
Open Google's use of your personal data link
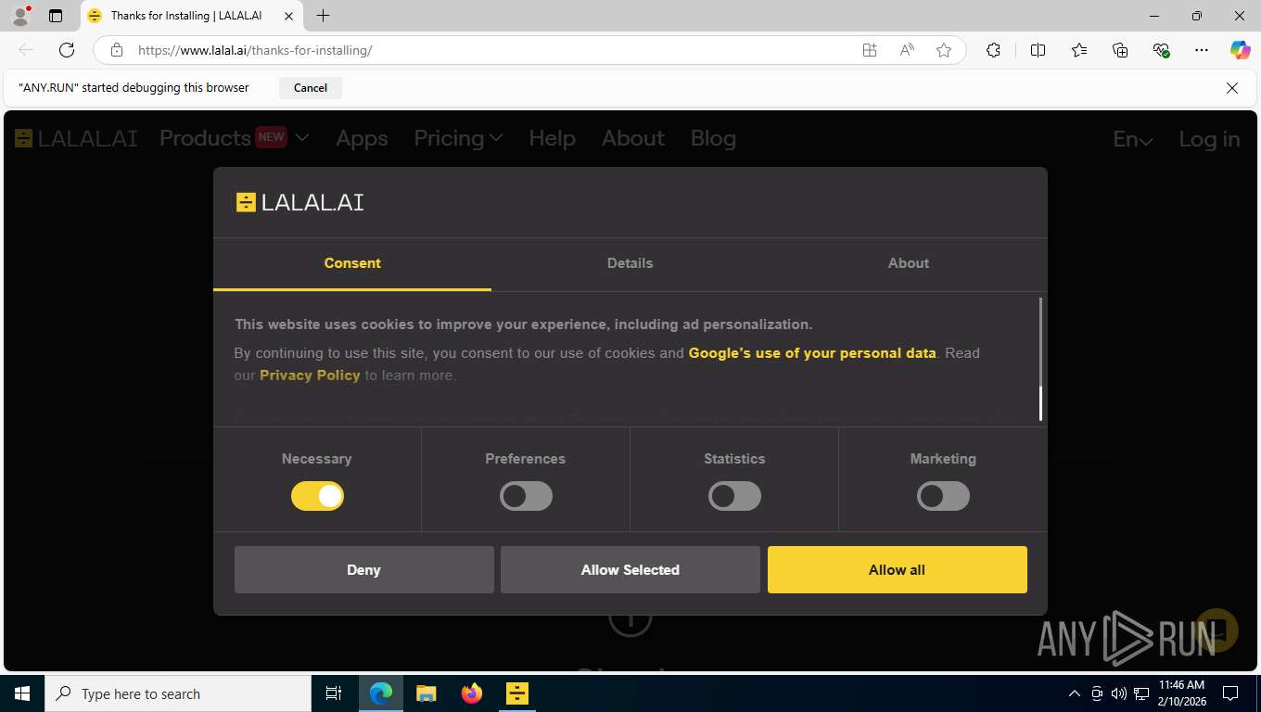click(812, 353)
